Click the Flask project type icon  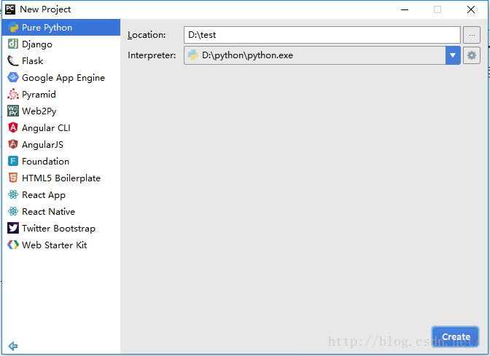click(13, 61)
